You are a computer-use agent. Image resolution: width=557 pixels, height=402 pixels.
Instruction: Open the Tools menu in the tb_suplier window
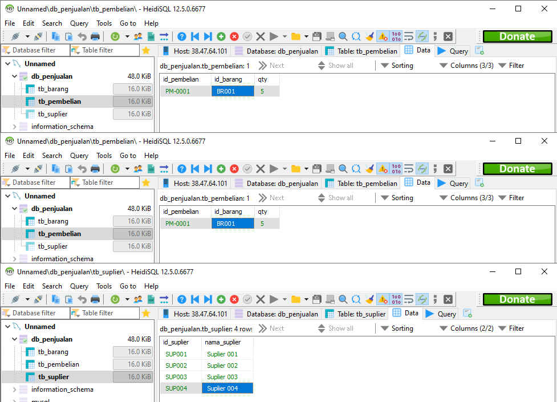[104, 286]
